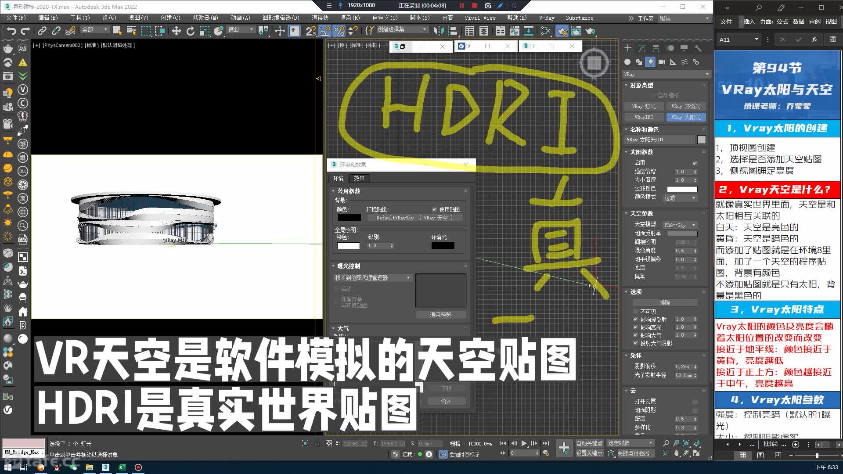This screenshot has height=474, width=843.
Task: Collapse the 天空参数 rollout
Action: 641,213
